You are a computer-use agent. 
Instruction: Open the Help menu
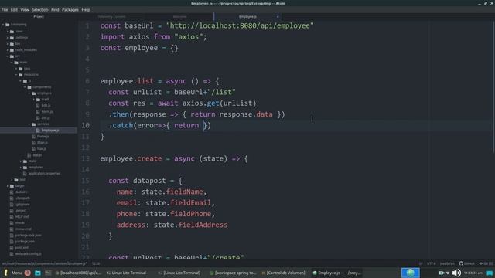click(x=86, y=10)
